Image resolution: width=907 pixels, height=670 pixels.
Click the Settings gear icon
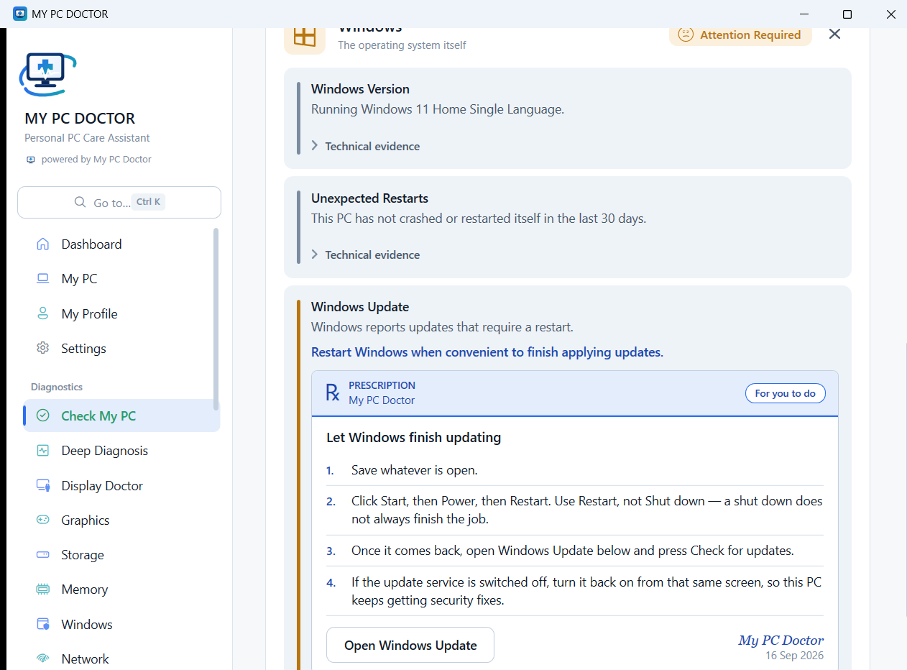pos(43,348)
